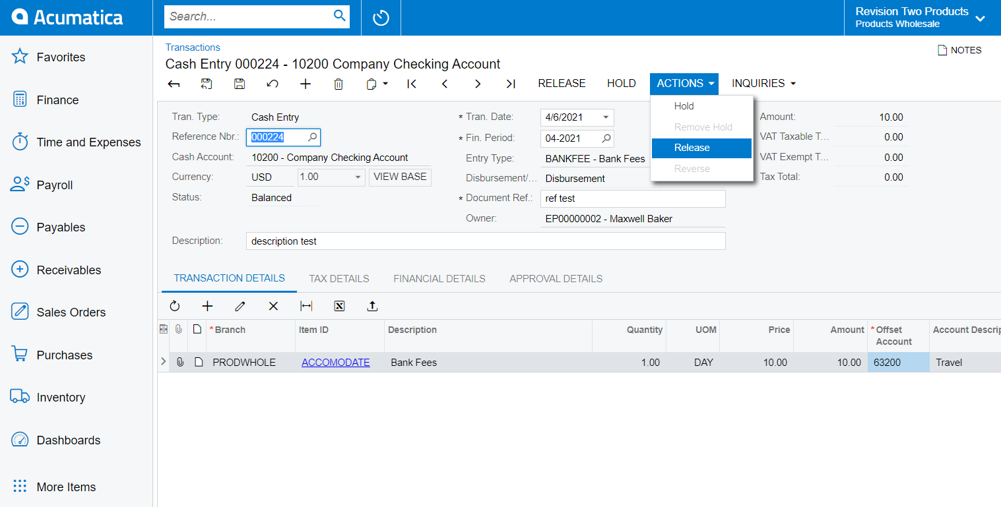Image resolution: width=1001 pixels, height=507 pixels.
Task: Click the Acumatica logo
Action: pyautogui.click(x=67, y=17)
